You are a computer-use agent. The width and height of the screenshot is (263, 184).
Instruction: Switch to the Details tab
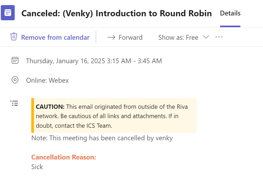[230, 13]
